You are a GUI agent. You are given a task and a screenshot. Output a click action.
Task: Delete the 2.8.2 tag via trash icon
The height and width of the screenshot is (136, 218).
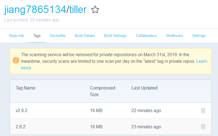tap(203, 127)
